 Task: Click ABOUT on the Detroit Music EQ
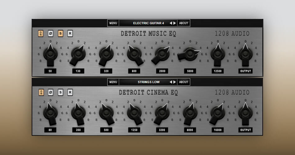(x=184, y=23)
